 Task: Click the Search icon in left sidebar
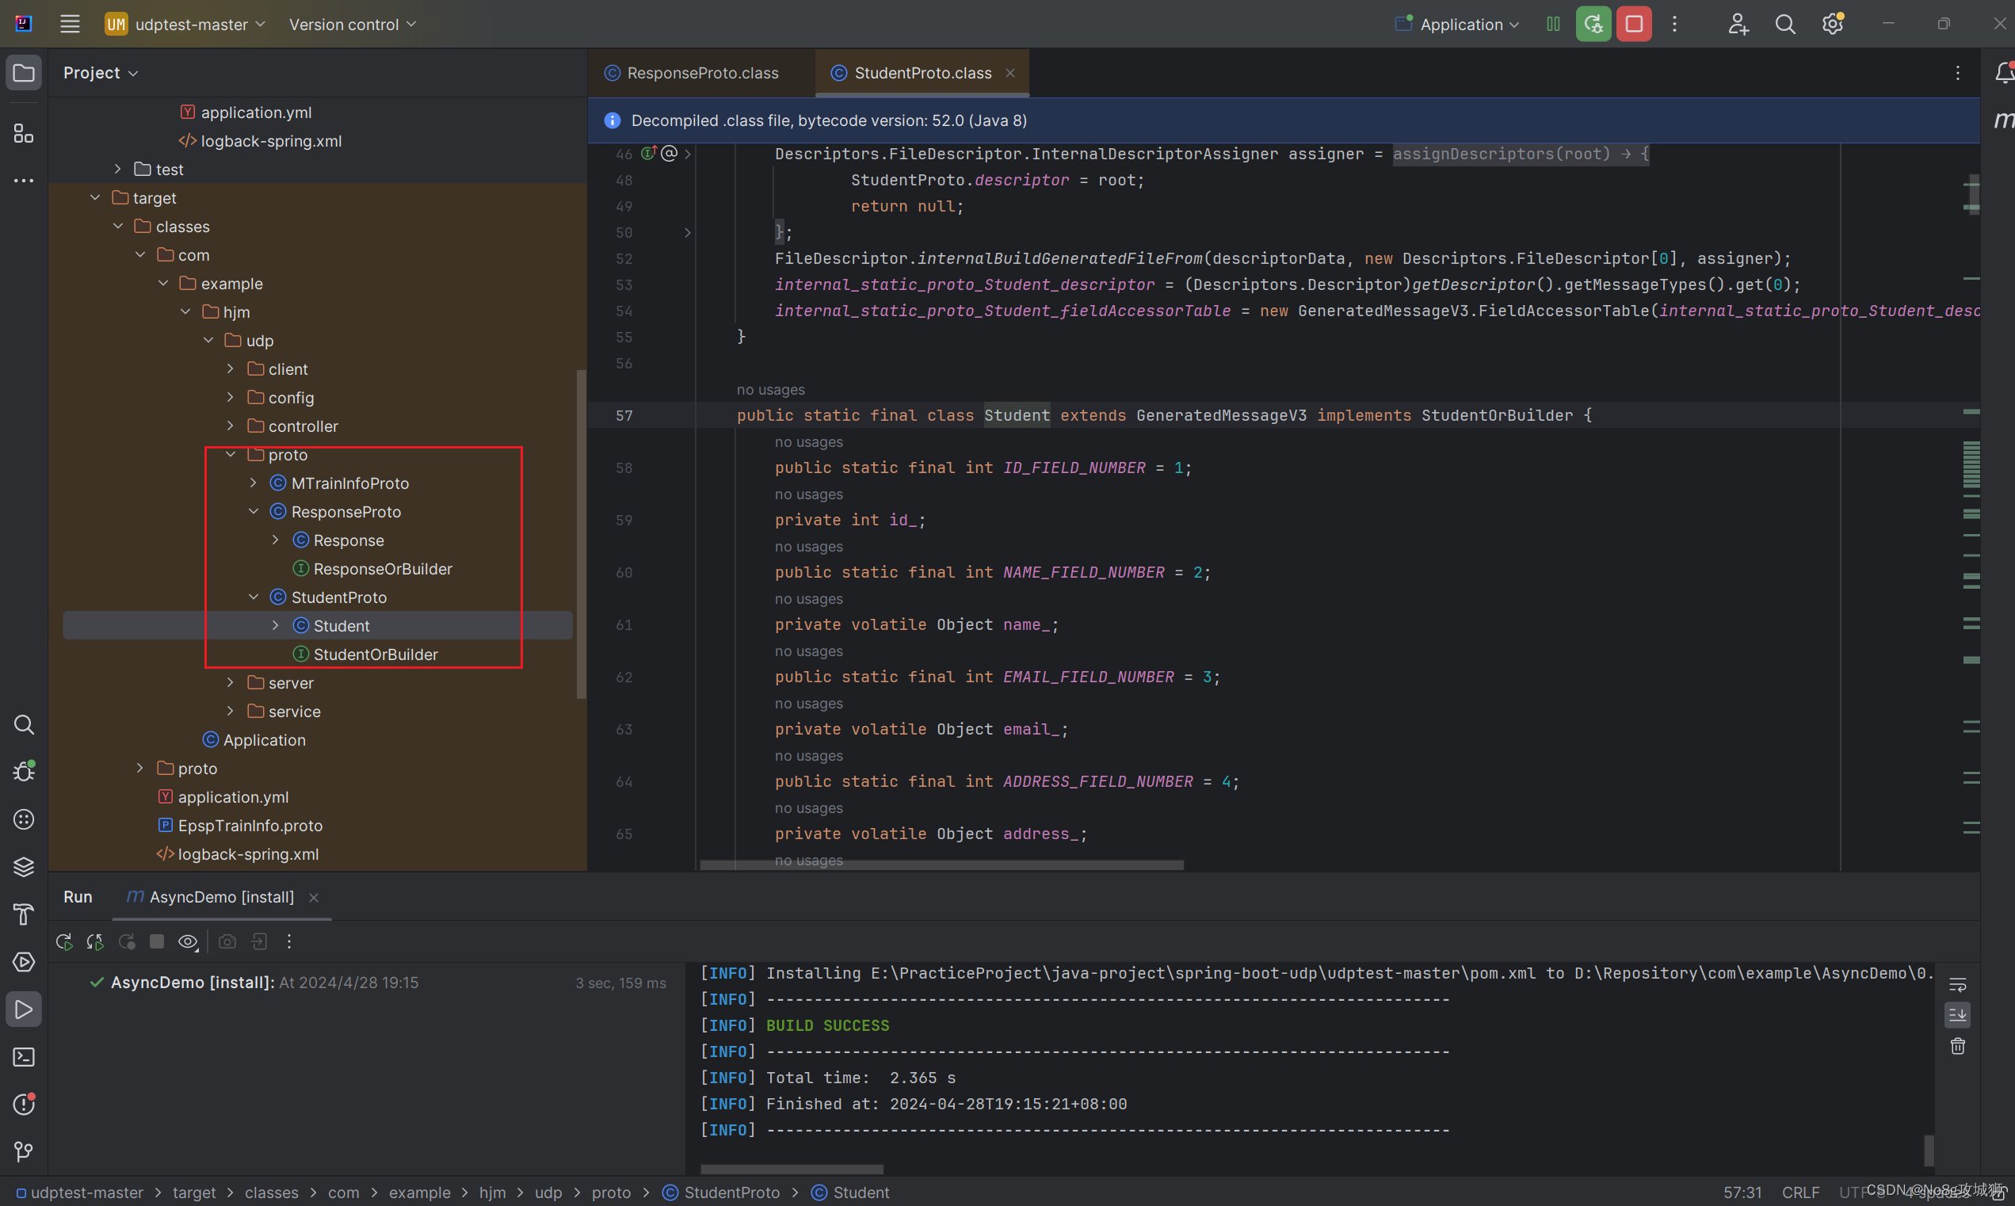[21, 723]
